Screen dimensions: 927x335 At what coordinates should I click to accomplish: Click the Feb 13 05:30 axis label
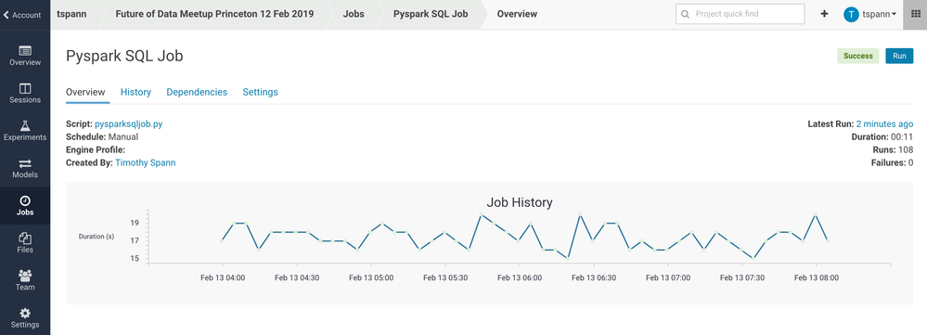point(445,277)
